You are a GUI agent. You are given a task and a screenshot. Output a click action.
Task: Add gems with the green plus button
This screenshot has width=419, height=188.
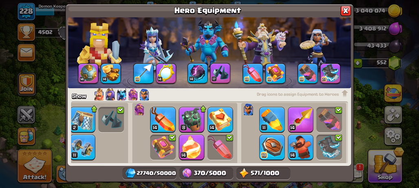click(357, 63)
